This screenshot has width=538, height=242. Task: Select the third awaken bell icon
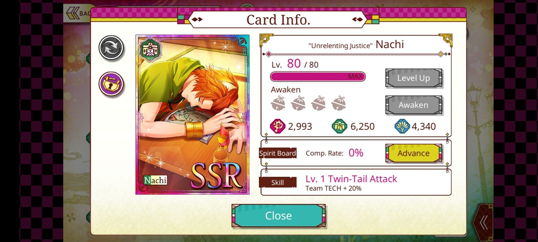318,103
